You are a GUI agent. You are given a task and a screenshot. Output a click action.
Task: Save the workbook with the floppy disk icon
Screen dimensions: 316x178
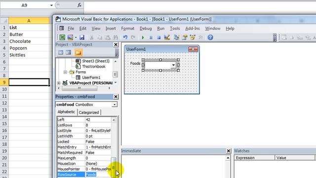click(82, 38)
